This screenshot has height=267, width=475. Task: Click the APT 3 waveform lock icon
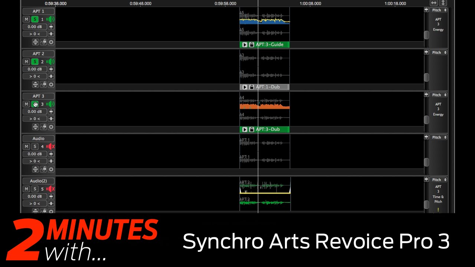(43, 127)
